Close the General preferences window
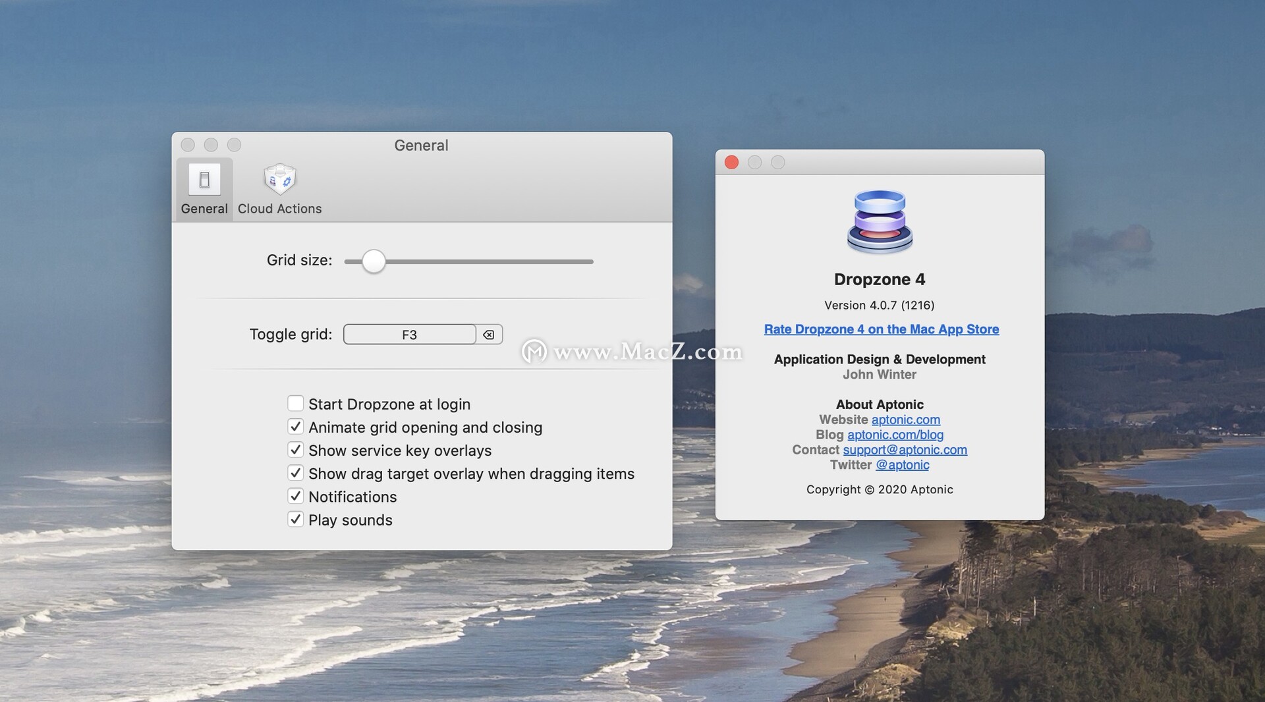This screenshot has width=1265, height=702. pos(188,145)
